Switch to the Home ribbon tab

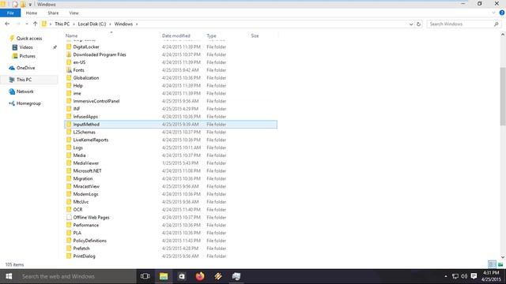32,13
